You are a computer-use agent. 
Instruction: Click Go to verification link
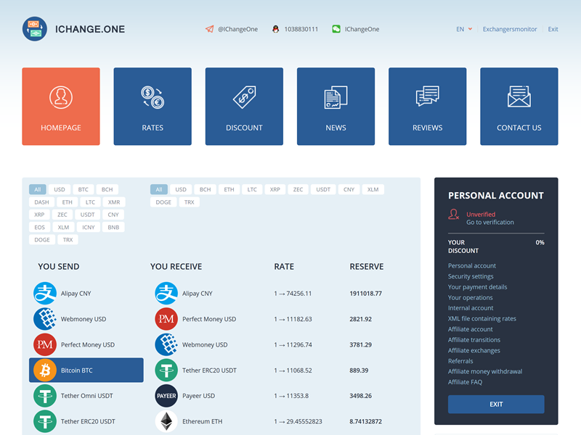pyautogui.click(x=489, y=223)
